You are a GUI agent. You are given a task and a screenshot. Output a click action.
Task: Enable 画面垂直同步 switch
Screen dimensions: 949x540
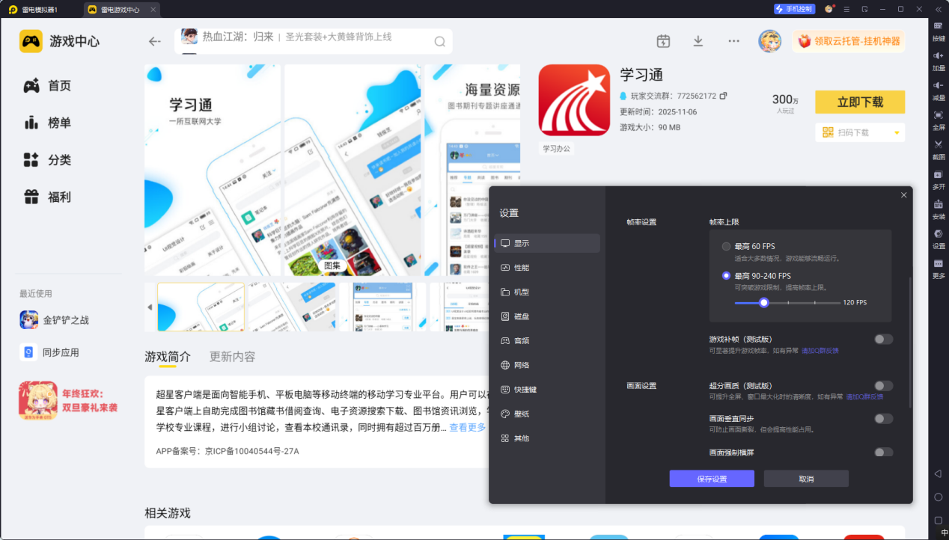[x=884, y=419]
